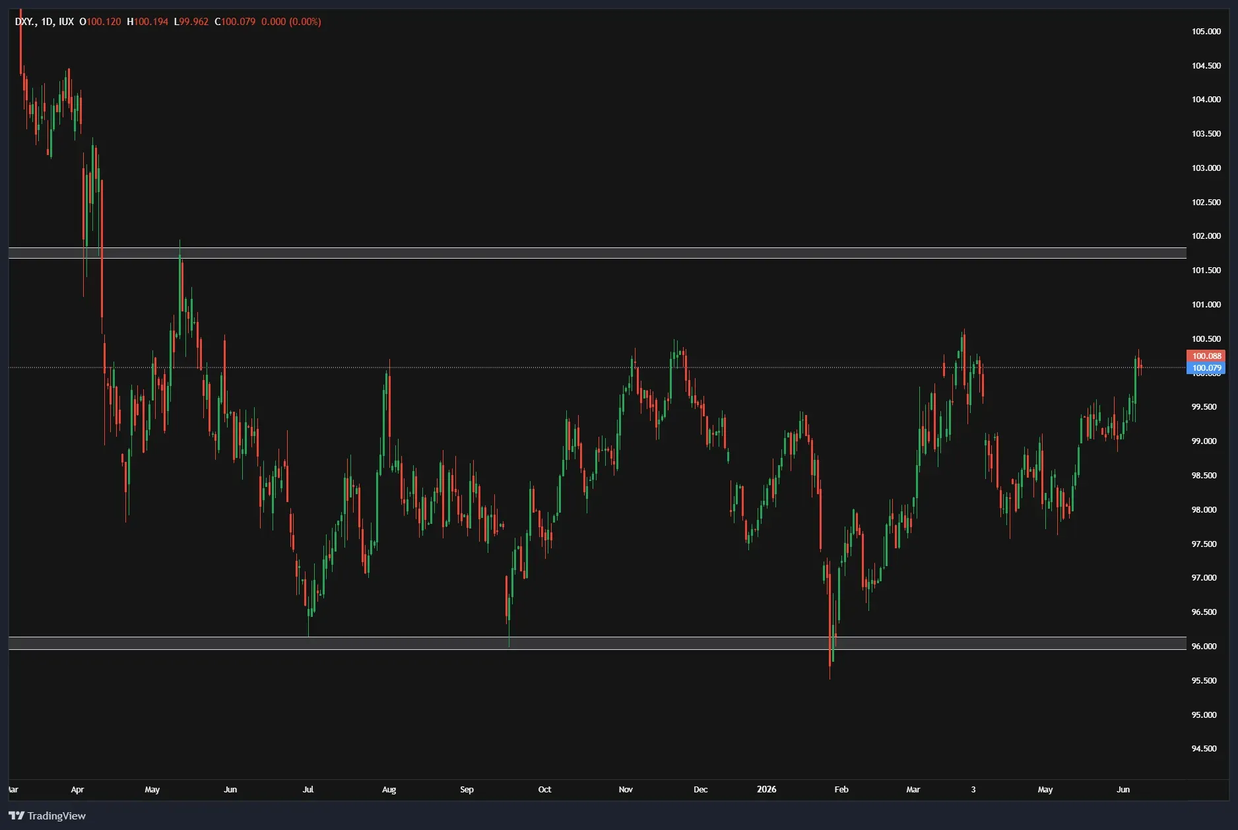Click the 94.500 price axis label
Viewport: 1238px width, 830px height.
coord(1204,749)
